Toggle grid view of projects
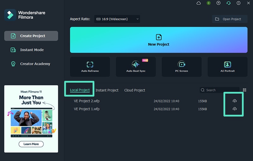The height and width of the screenshot is (161, 253). (244, 90)
